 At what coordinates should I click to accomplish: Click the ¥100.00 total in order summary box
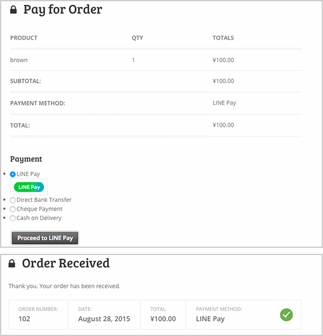pos(163,319)
